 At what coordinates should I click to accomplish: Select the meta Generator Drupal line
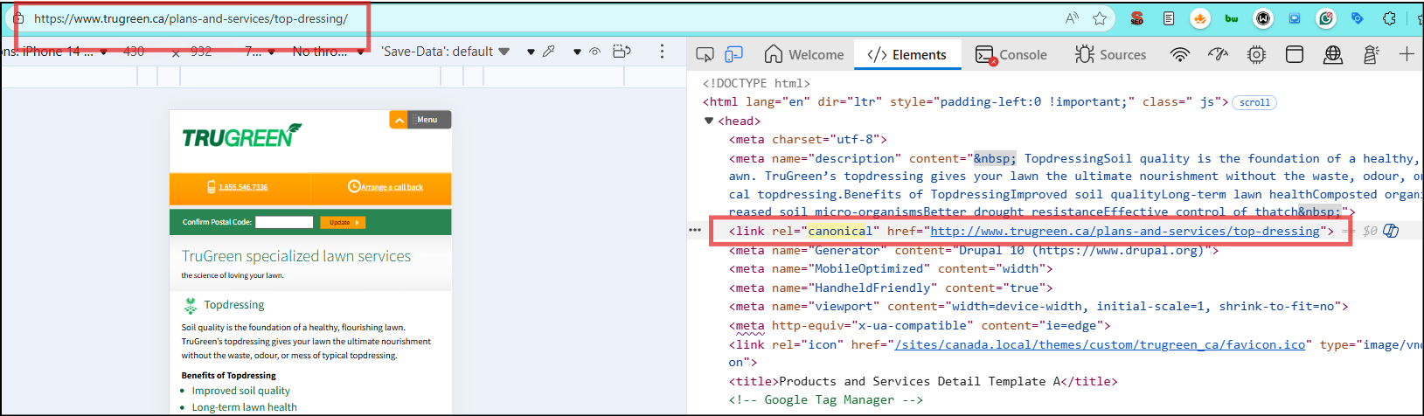[x=974, y=250]
